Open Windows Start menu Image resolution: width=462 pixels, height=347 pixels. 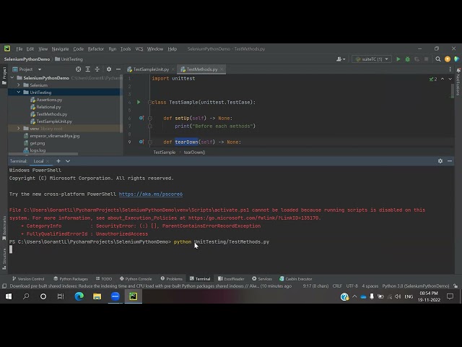pos(9,296)
